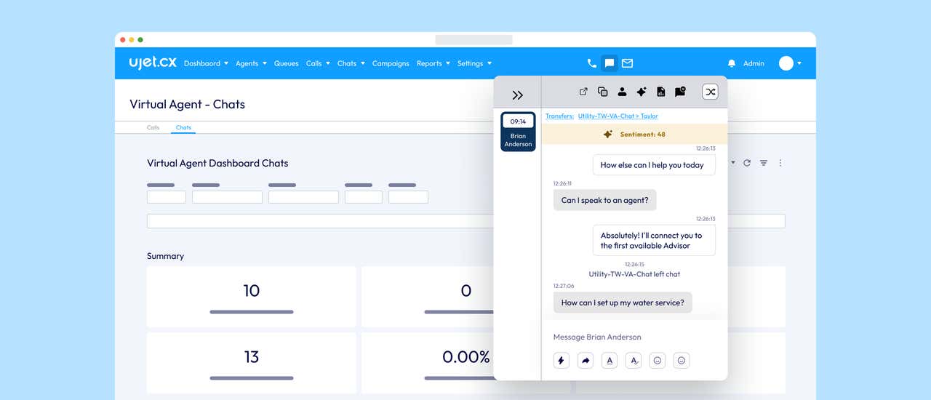Open chat in new window icon
931x400 pixels.
(583, 92)
